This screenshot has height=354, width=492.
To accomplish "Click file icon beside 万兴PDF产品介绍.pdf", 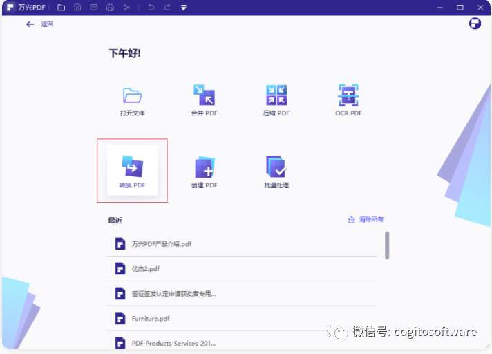I will click(x=120, y=243).
